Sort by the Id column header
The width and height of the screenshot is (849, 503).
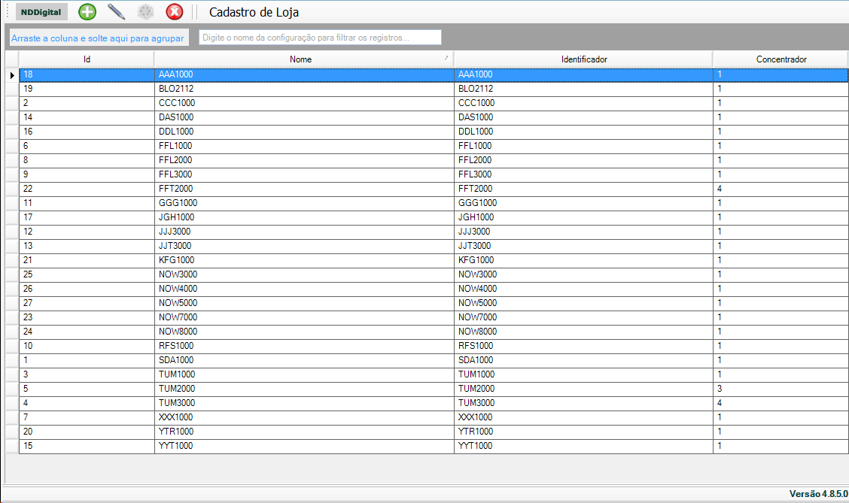[x=87, y=59]
